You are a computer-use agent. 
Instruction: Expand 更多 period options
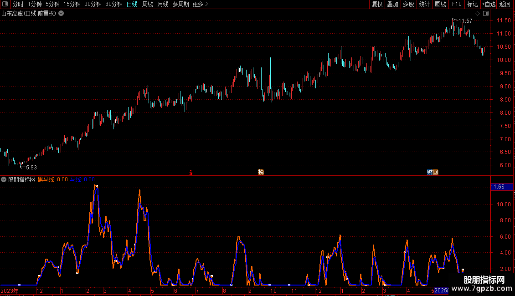[200, 4]
